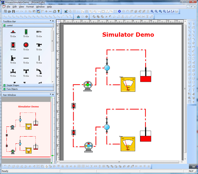Click the Open file folder icon
Screen dimensions: 198x174
pos(9,12)
